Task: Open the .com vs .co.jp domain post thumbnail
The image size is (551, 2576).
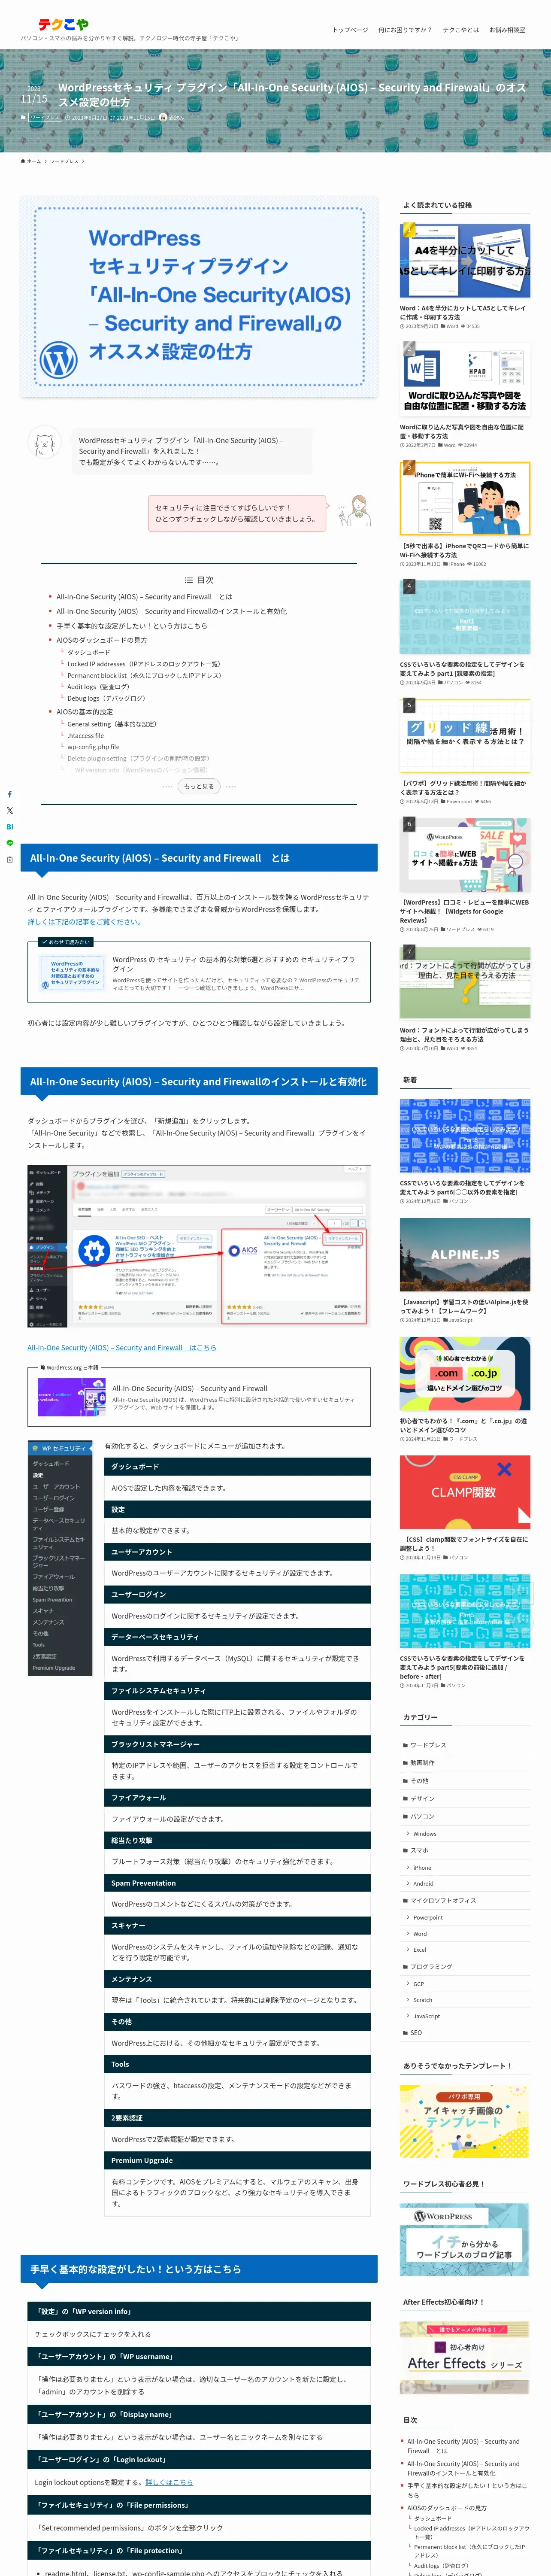Action: coord(465,1373)
